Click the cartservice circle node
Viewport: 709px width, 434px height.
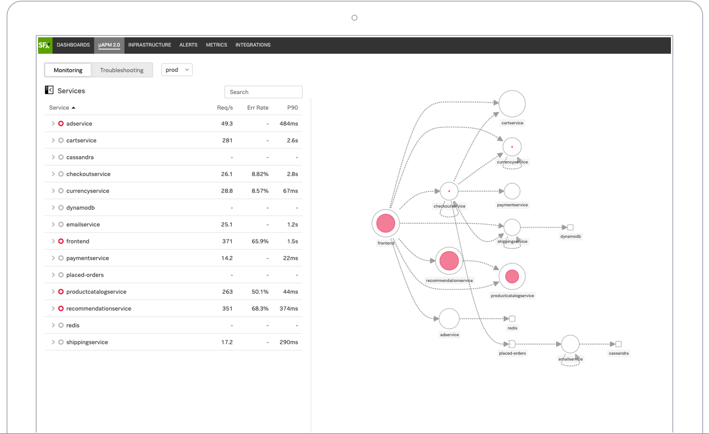coord(512,104)
